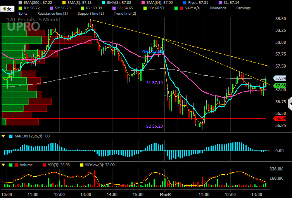The height and width of the screenshot is (198, 292).
Task: Hide the EMA(3): 57.13 indicator label
Action: tap(79, 3)
